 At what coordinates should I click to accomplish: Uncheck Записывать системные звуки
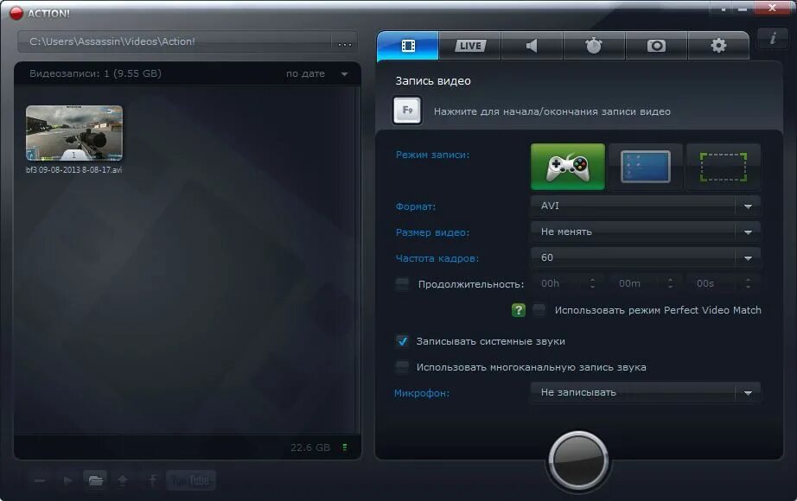click(x=402, y=341)
